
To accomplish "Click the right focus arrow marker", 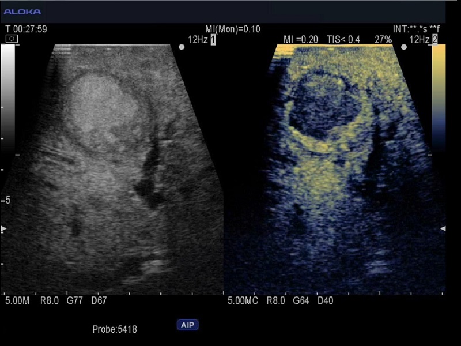I will pyautogui.click(x=443, y=229).
